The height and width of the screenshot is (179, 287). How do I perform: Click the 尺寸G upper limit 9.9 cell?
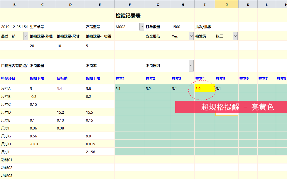click(x=99, y=136)
